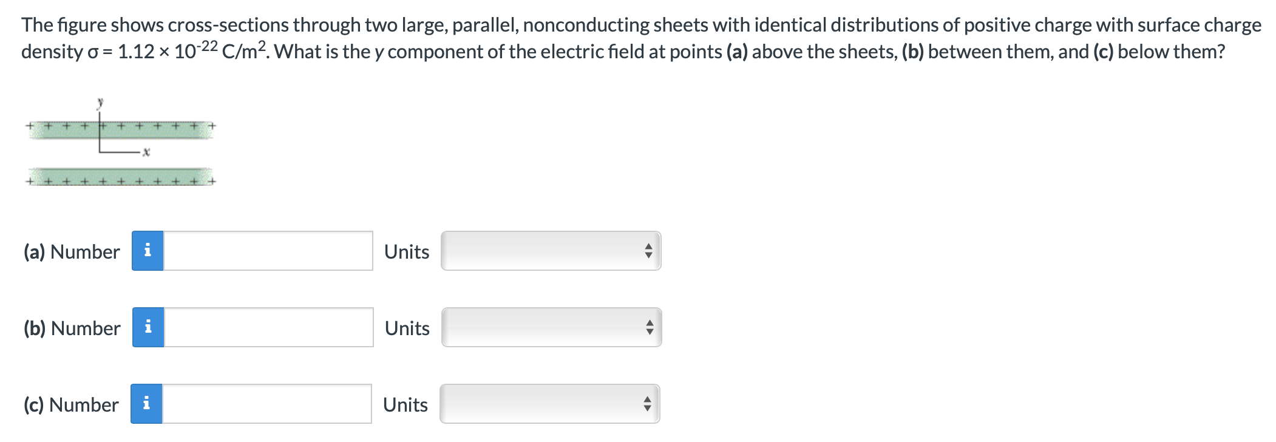Open the Units dropdown for part (c)

tap(549, 403)
